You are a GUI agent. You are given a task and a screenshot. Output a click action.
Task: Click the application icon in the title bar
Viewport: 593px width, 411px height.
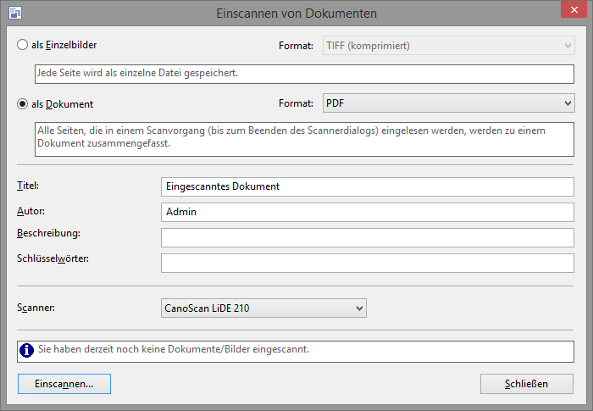pos(14,14)
